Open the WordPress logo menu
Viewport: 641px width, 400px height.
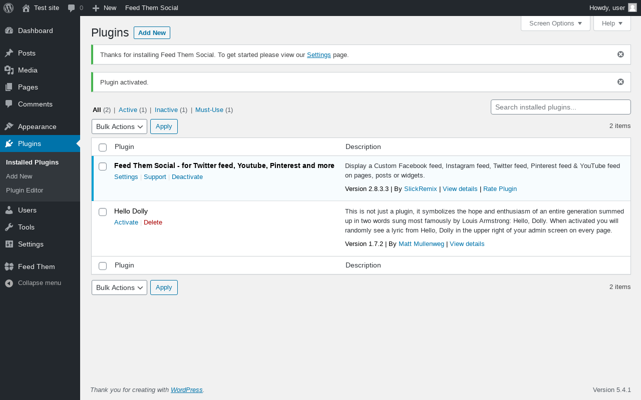[9, 8]
